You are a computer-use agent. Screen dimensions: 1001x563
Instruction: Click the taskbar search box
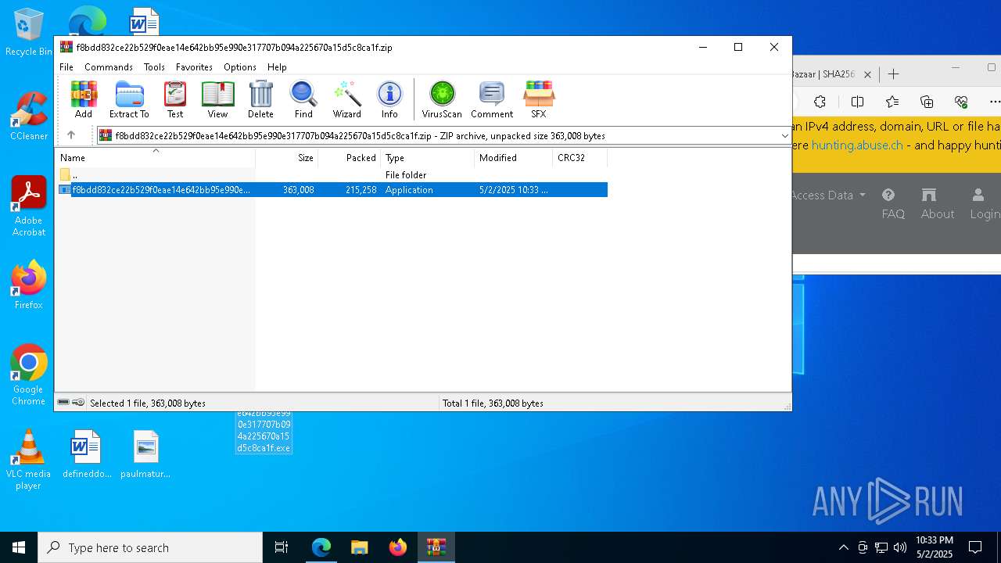pos(150,547)
